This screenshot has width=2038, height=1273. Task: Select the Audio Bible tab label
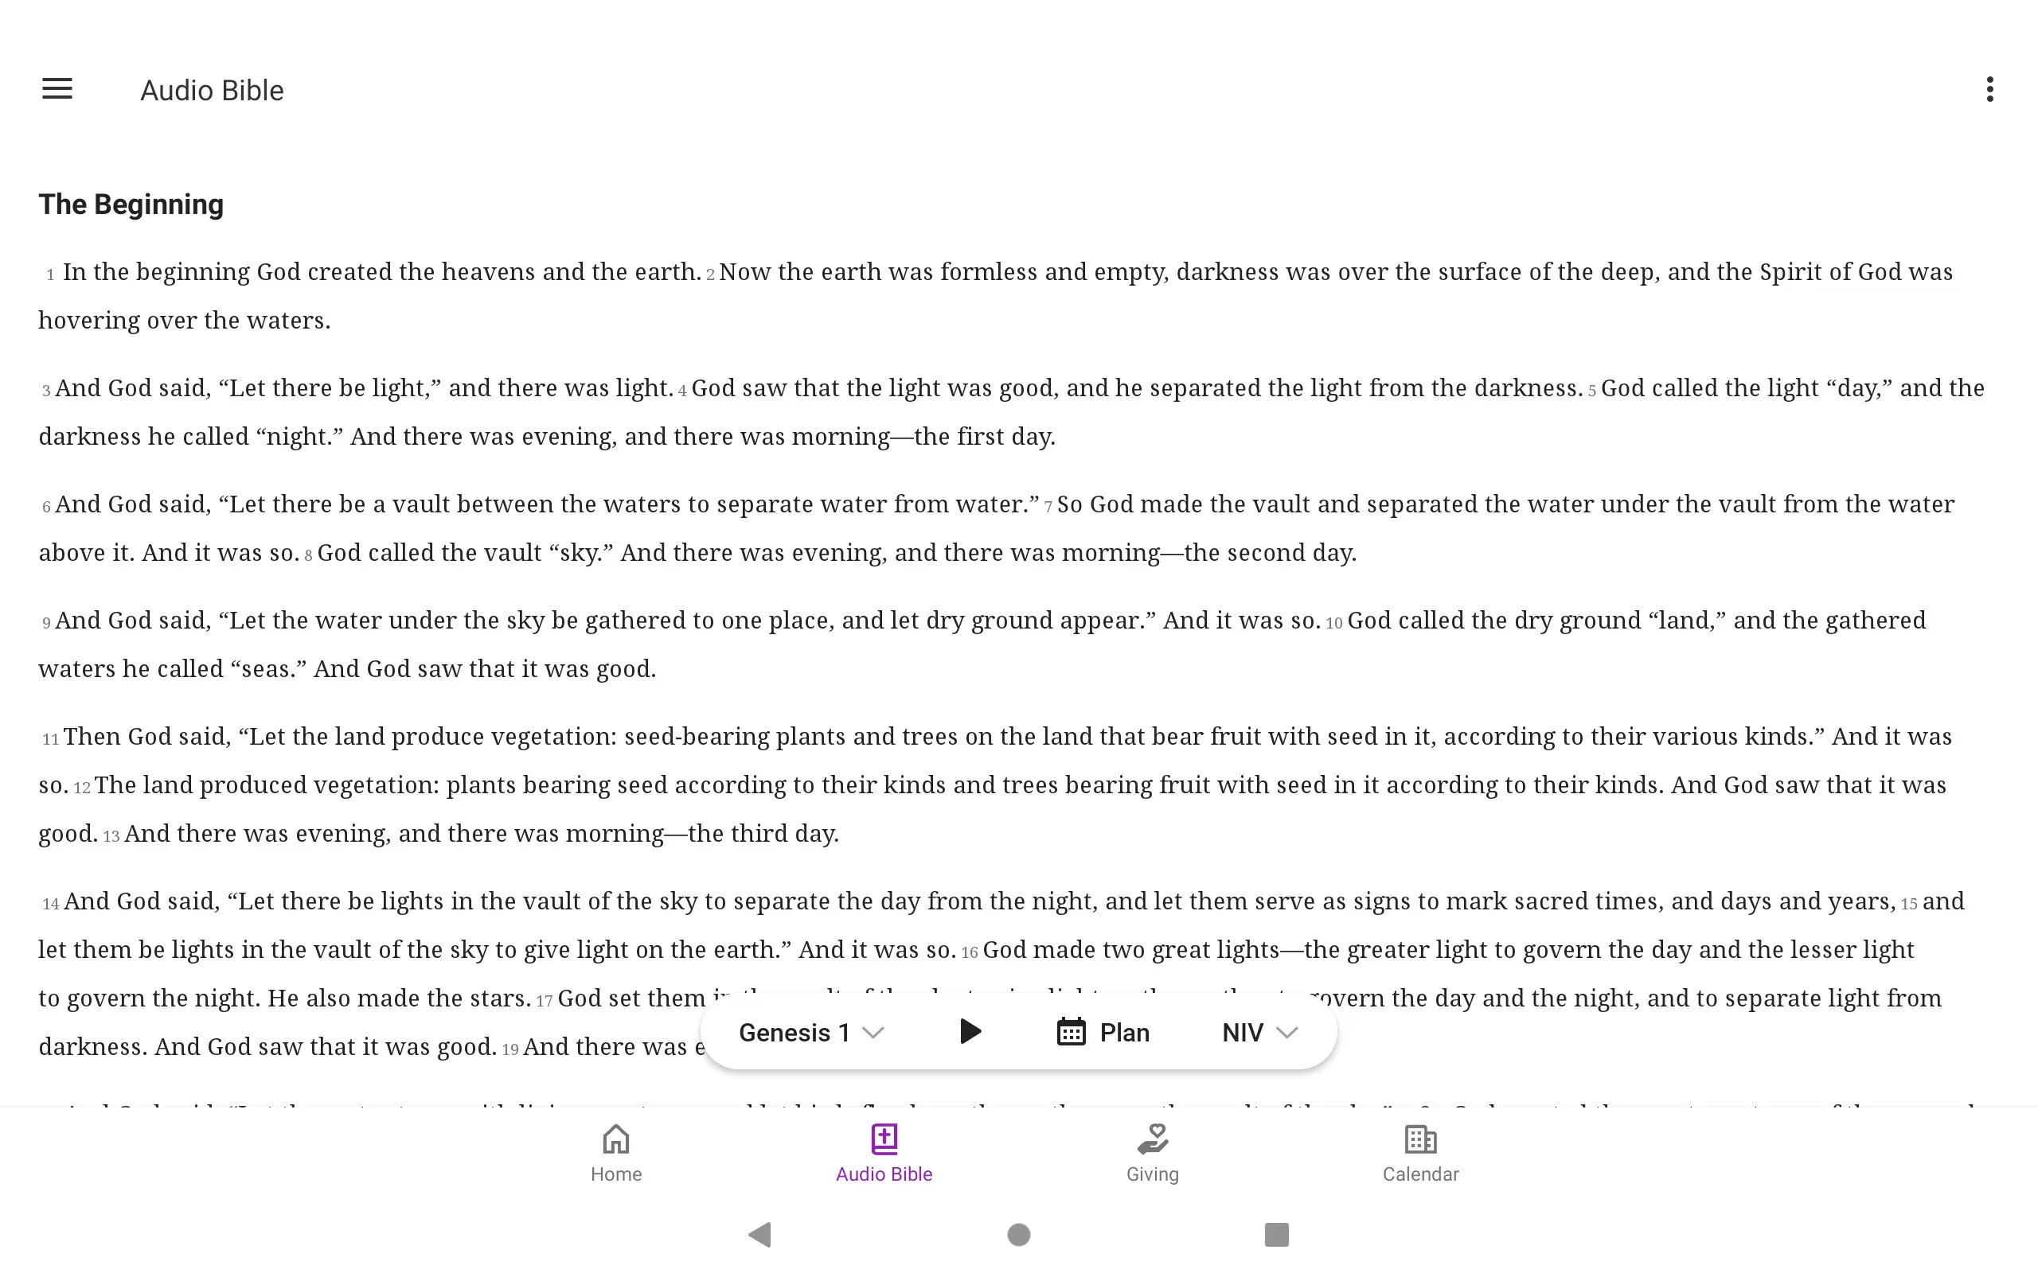(x=884, y=1174)
